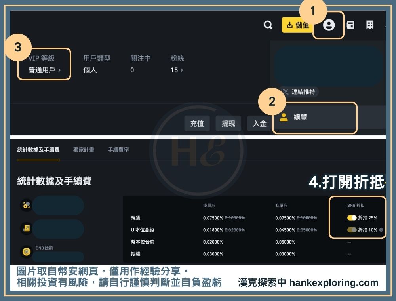Click the second stats icon with arrow
Image resolution: width=396 pixels, height=301 pixels.
(27, 228)
